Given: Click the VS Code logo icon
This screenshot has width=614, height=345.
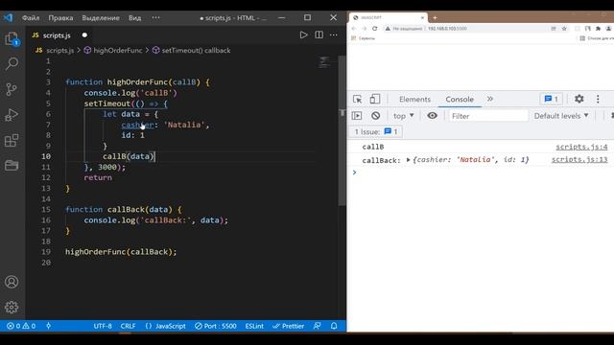Looking at the screenshot, I should [x=8, y=17].
